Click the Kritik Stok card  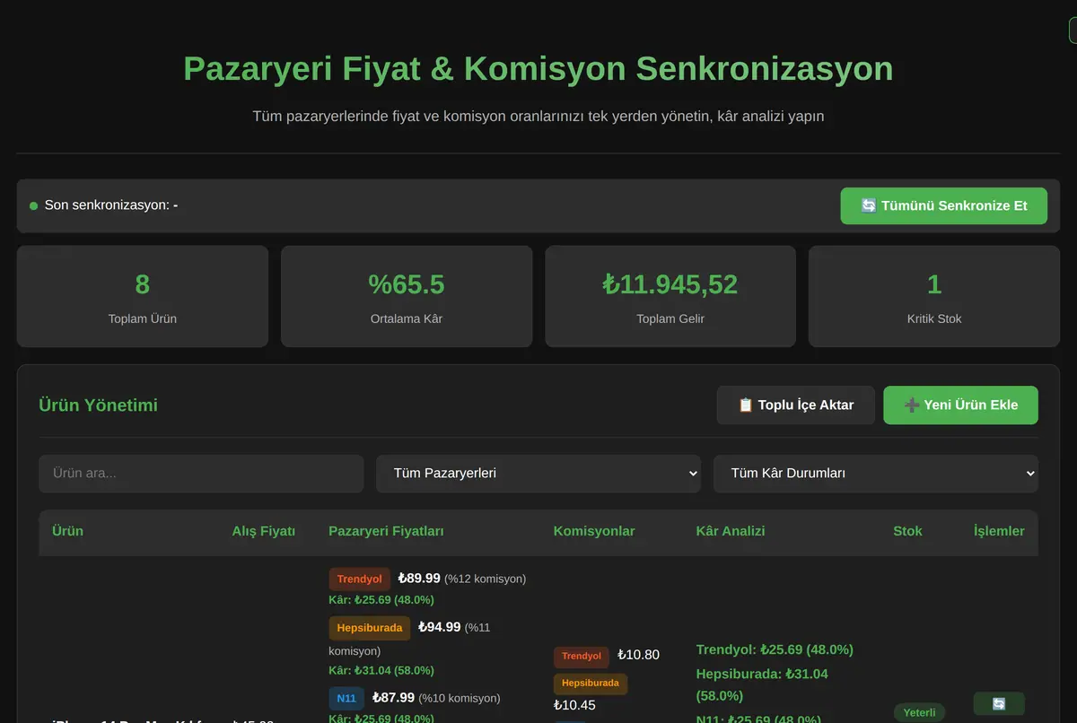point(934,296)
